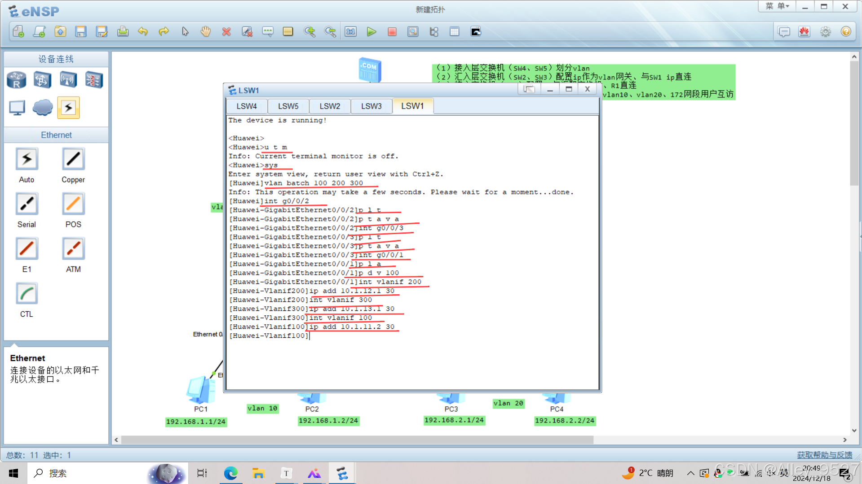Select the Switch device category
862x484 pixels.
click(x=42, y=80)
